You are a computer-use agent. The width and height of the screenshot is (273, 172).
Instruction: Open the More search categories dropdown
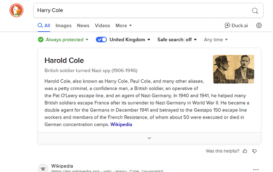point(123,25)
